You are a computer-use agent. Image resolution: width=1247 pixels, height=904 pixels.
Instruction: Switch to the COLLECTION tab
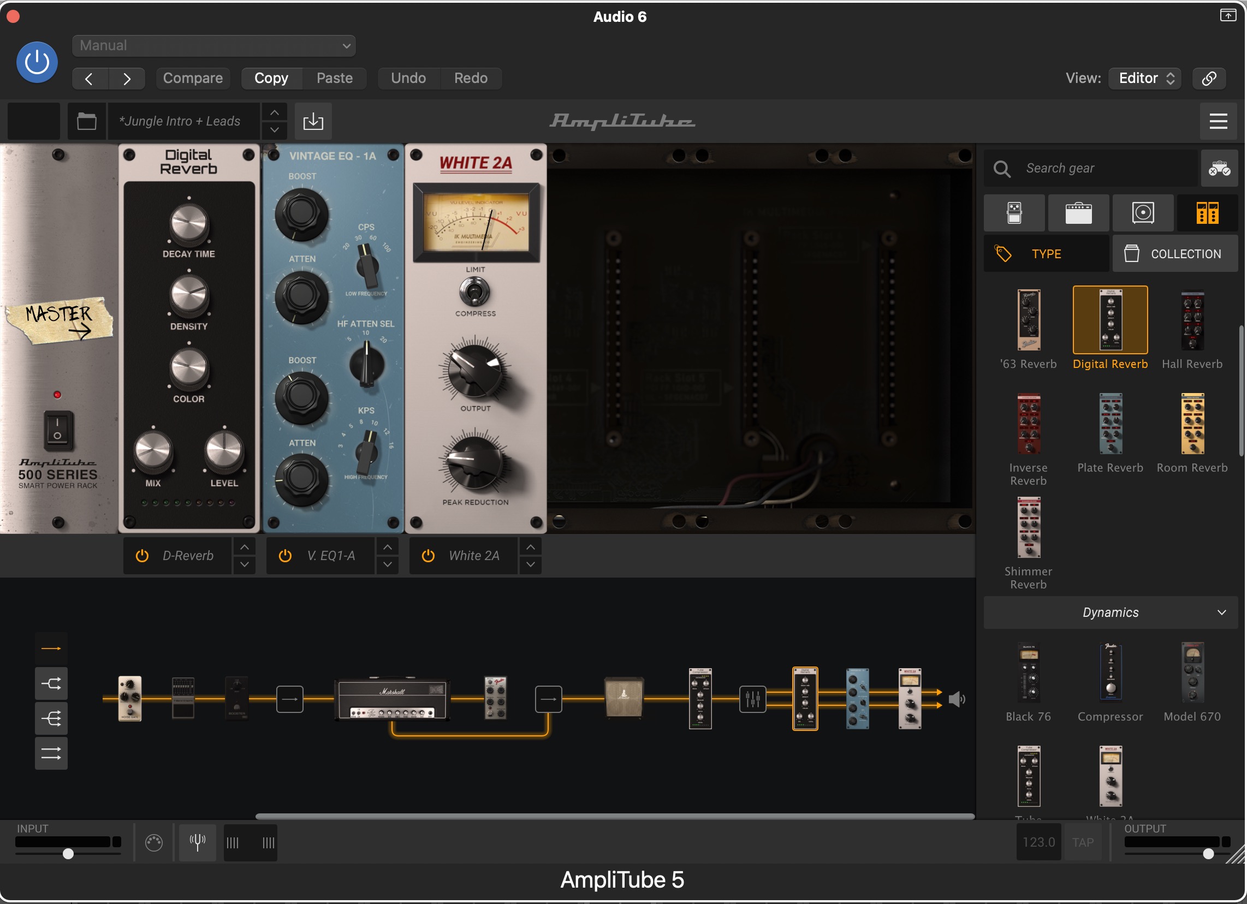1175,254
